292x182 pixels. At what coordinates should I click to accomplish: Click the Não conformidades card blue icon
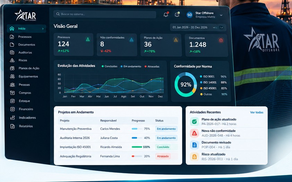[131, 40]
